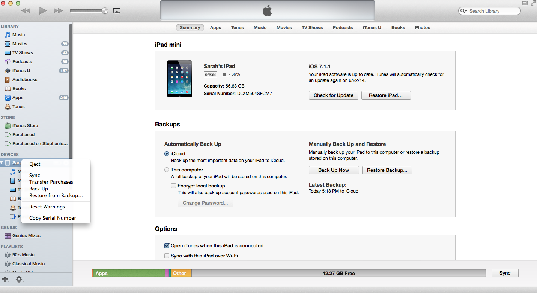This screenshot has width=537, height=293.
Task: Click the Apps icon in Library sidebar
Action: pos(8,98)
